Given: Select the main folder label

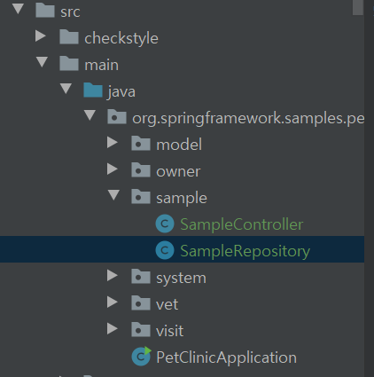Looking at the screenshot, I should pyautogui.click(x=101, y=65).
